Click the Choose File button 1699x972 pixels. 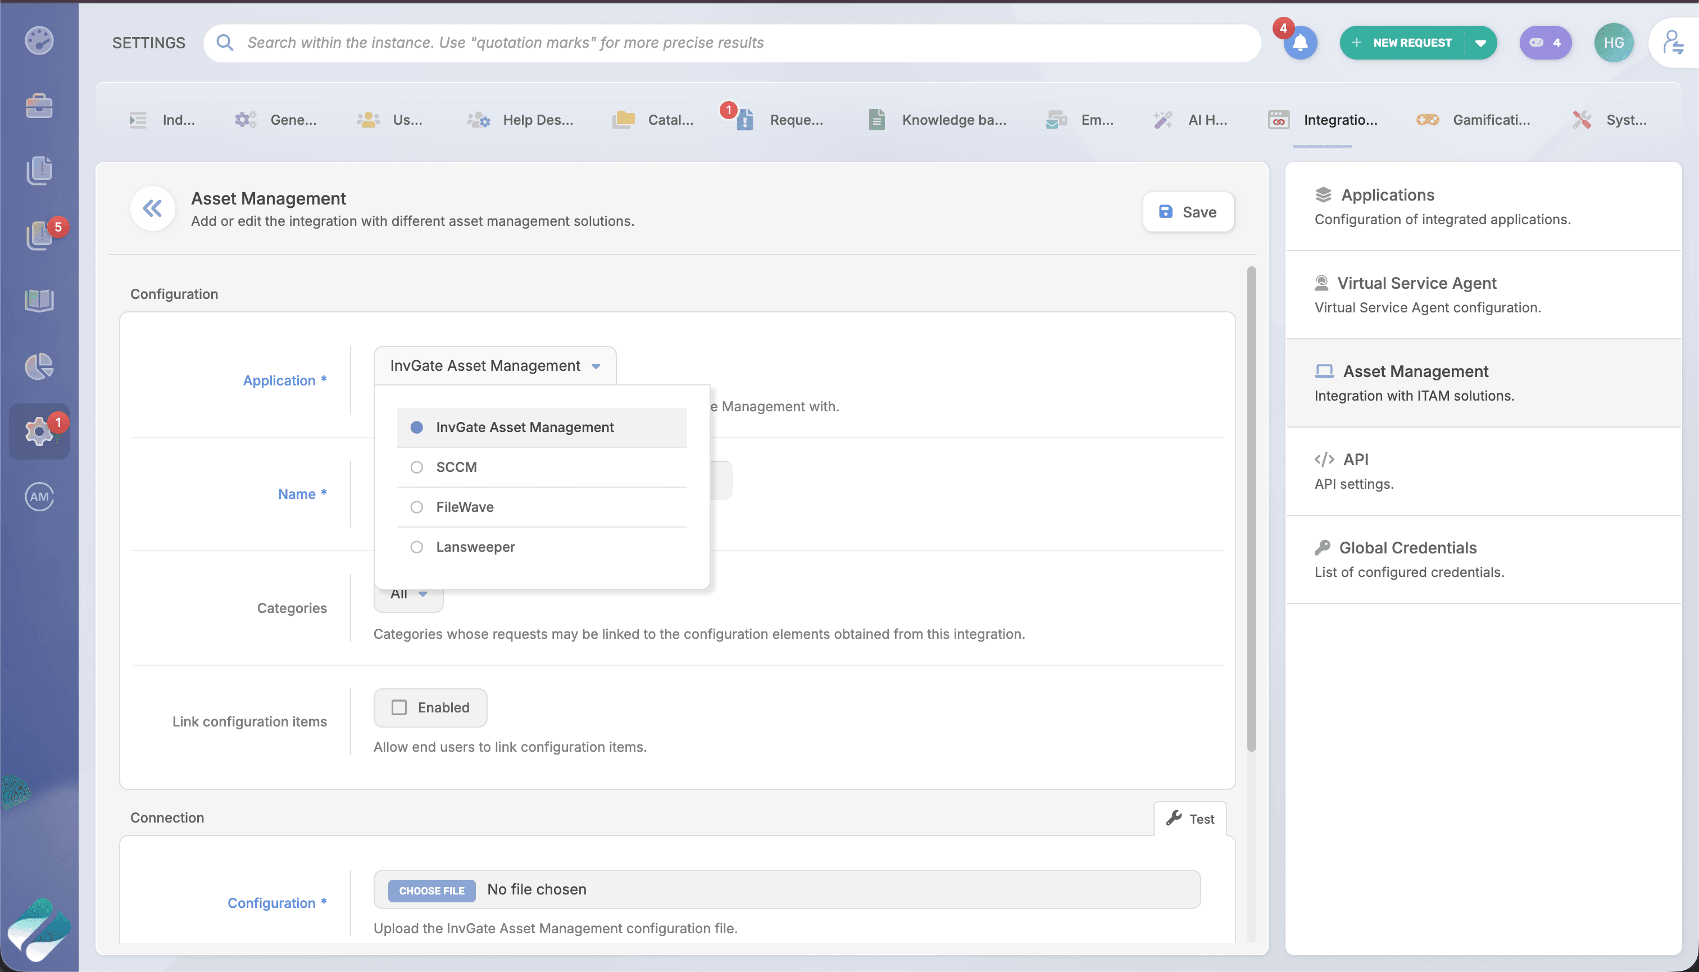(432, 891)
